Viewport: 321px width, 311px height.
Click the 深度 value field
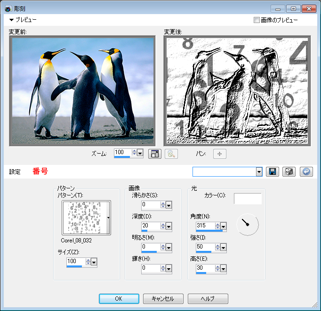point(151,225)
